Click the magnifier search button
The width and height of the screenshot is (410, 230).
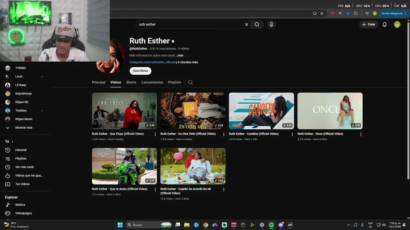tap(257, 24)
